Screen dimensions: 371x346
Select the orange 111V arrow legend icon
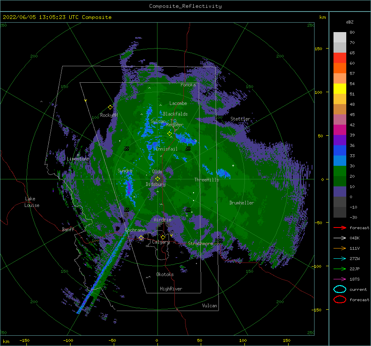tap(340, 248)
